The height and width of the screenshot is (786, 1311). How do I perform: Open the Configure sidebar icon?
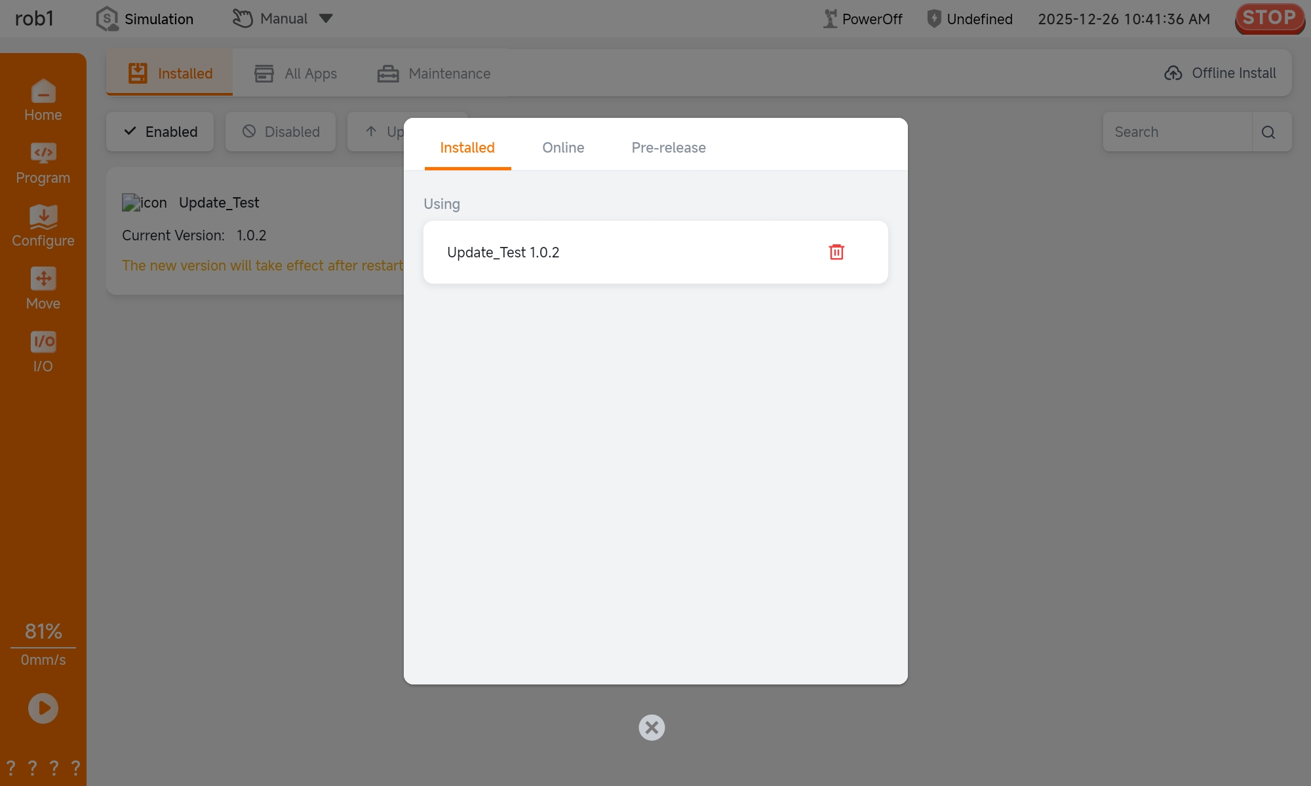43,227
